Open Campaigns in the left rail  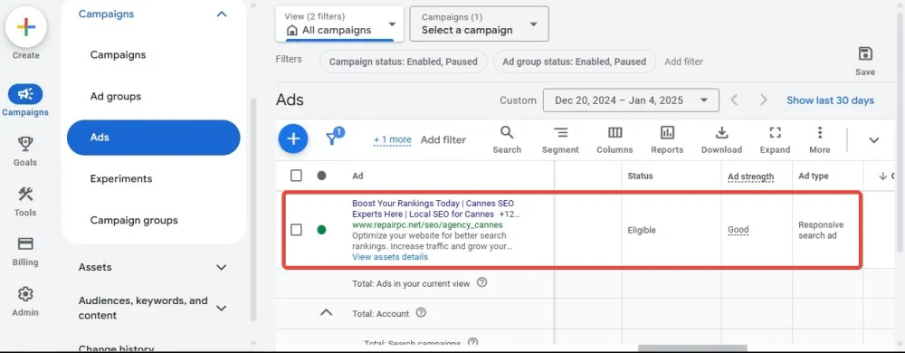click(x=24, y=100)
